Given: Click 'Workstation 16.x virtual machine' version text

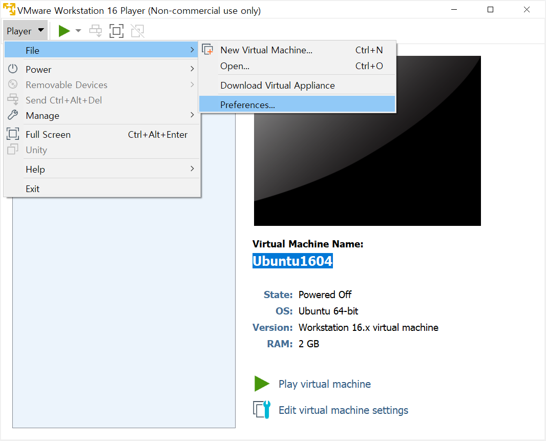Looking at the screenshot, I should [x=368, y=327].
